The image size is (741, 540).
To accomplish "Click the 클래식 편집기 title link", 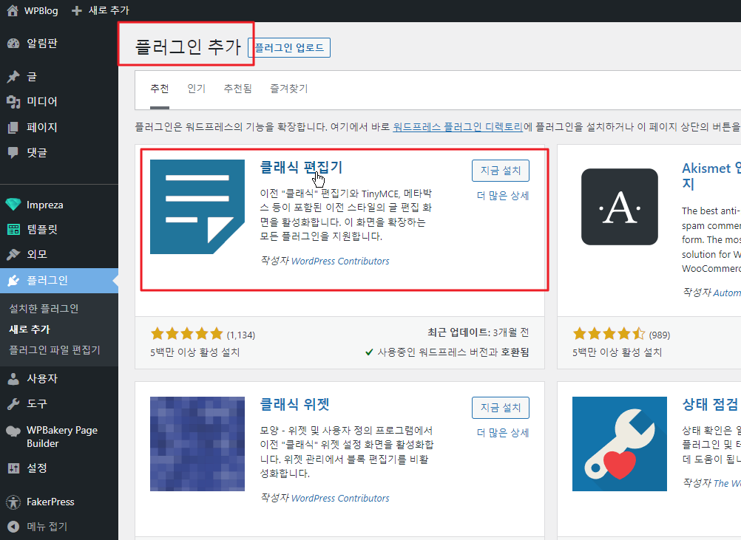I will point(301,167).
